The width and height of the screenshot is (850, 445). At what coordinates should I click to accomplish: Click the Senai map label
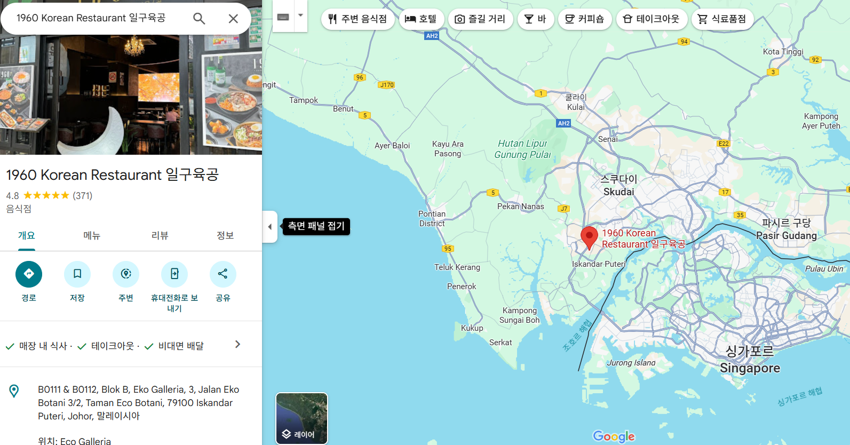click(x=608, y=139)
